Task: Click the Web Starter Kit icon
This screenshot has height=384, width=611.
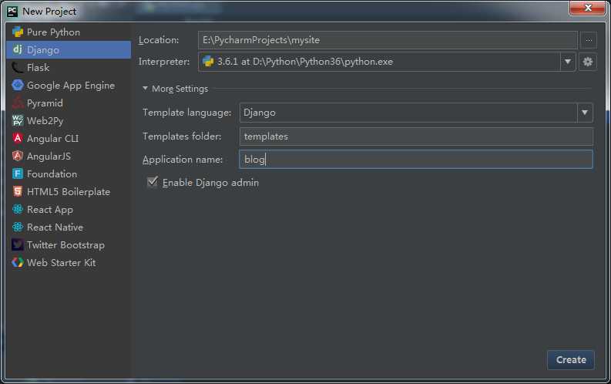Action: click(18, 262)
